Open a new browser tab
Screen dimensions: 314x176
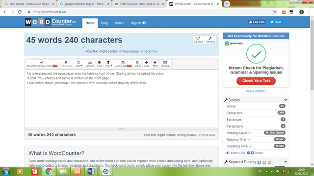click(227, 4)
